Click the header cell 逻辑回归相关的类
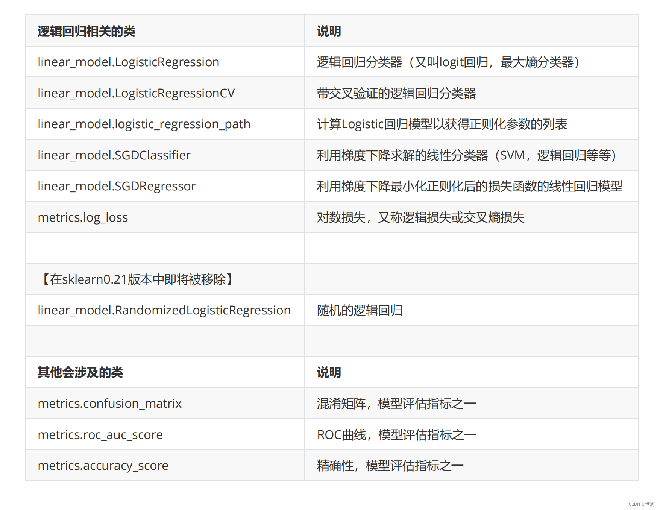This screenshot has width=660, height=510. coord(165,31)
